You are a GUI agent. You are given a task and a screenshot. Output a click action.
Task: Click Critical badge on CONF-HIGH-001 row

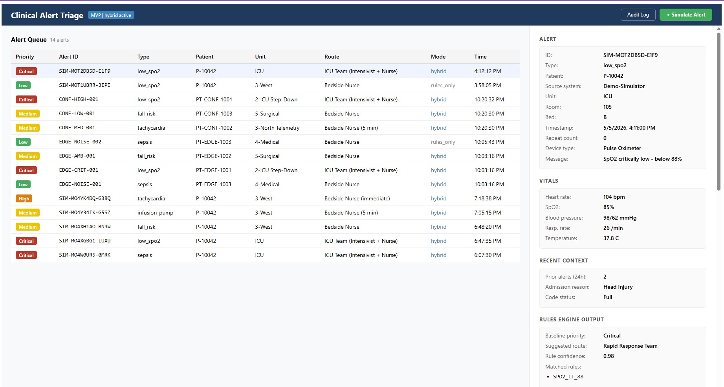[x=26, y=99]
